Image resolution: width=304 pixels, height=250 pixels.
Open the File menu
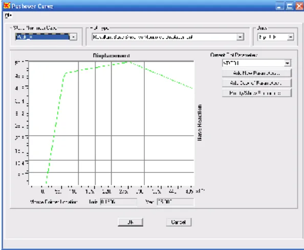click(8, 15)
